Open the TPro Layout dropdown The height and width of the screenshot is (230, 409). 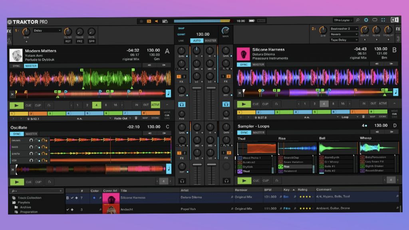342,20
